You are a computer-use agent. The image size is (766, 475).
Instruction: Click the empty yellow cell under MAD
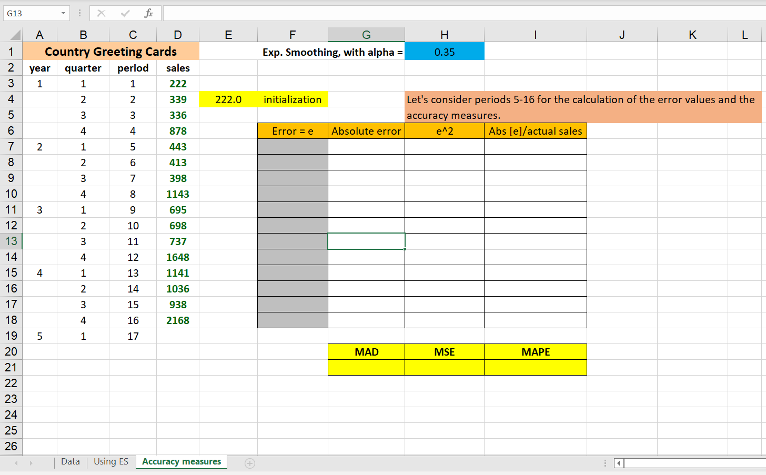(367, 368)
